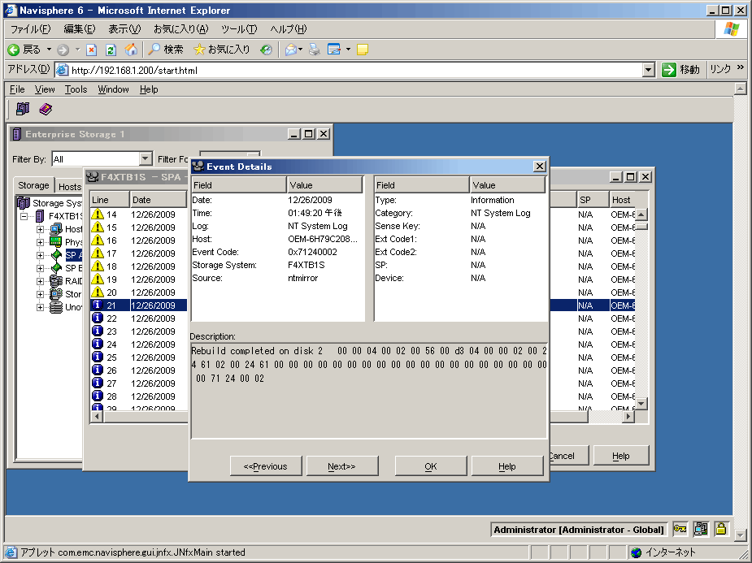The image size is (752, 563).
Task: Click the storage systems icon in Navisphere toolbar
Action: (22, 109)
